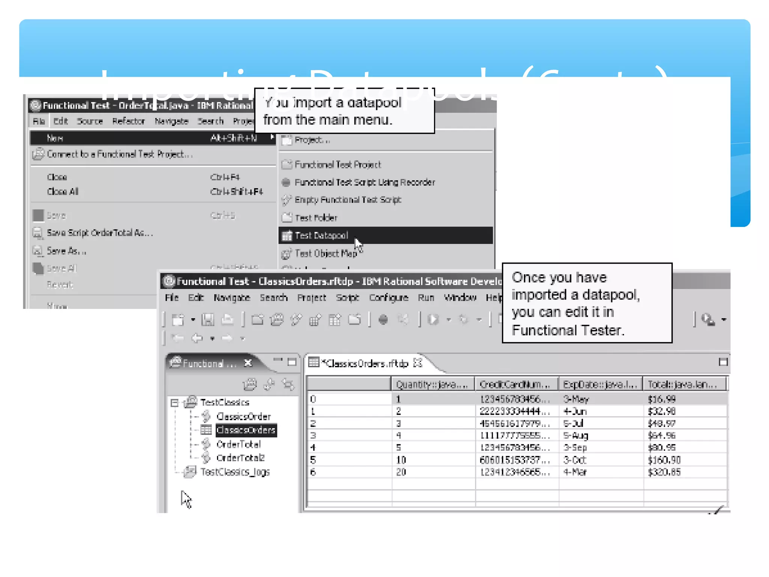Click the ExpDate column header

pyautogui.click(x=600, y=384)
